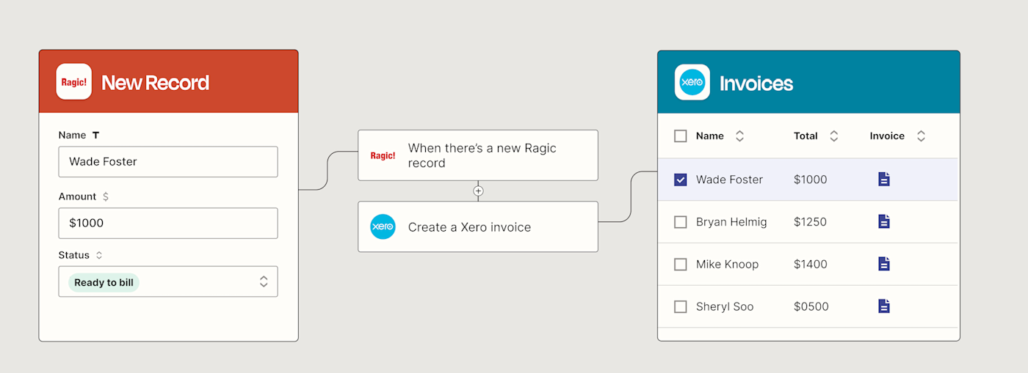1028x373 pixels.
Task: Open the invoice document for Mike Knoop
Action: (x=884, y=264)
